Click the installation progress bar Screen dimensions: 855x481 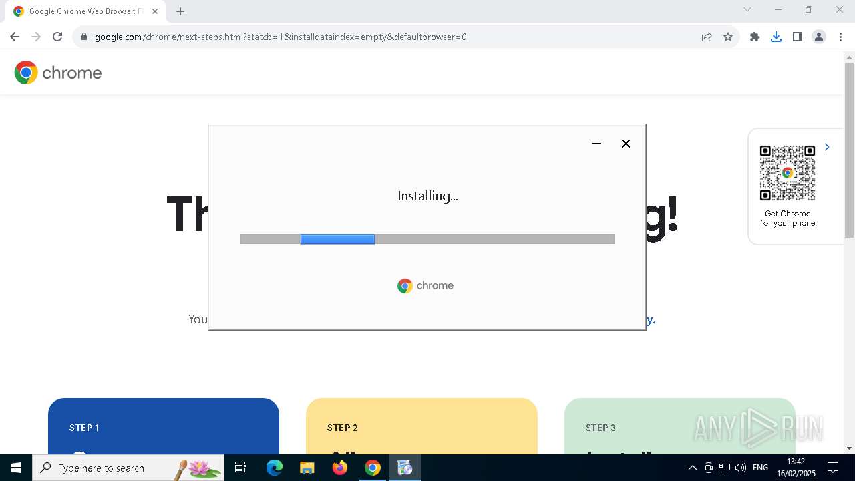click(x=427, y=239)
